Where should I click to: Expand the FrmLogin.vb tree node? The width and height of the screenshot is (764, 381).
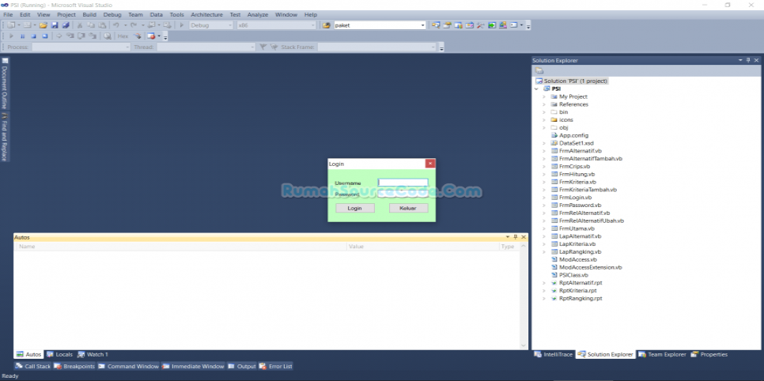(544, 198)
